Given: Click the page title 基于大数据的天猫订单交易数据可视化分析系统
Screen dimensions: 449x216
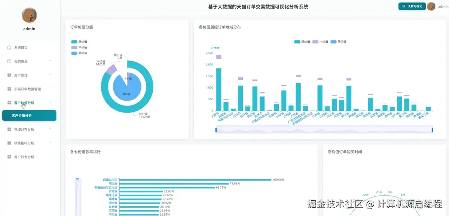Looking at the screenshot, I should 258,6.
